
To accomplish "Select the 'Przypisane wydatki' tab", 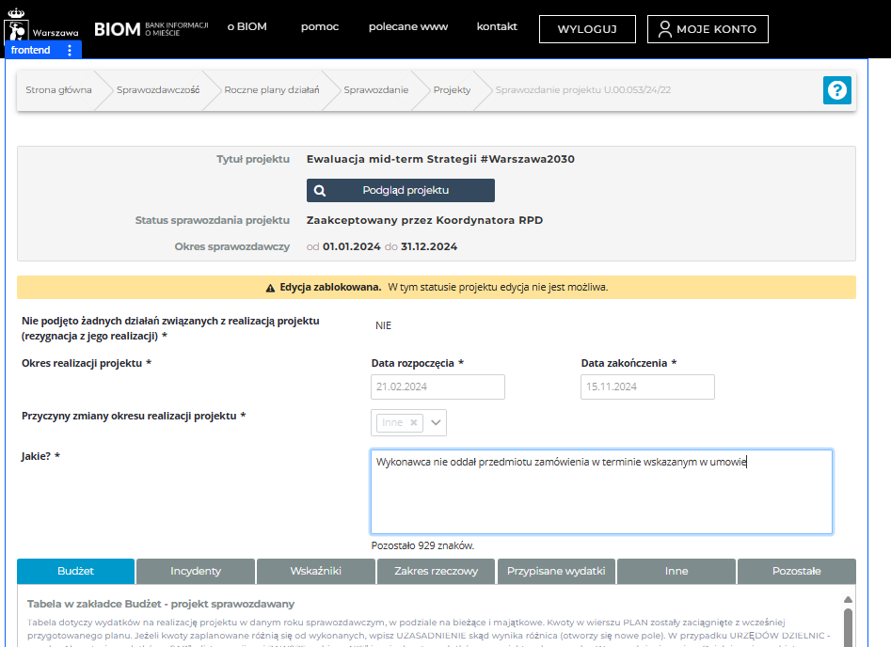I will tap(556, 571).
